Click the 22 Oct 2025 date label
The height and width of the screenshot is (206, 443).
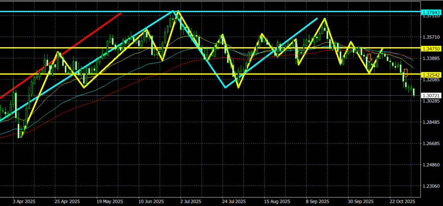402,201
